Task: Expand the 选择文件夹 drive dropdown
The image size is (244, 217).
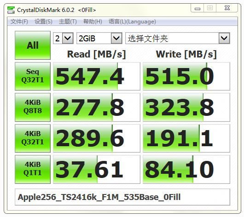Action: tap(224, 38)
